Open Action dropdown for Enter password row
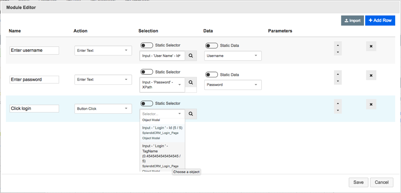401x193 pixels. (103, 80)
